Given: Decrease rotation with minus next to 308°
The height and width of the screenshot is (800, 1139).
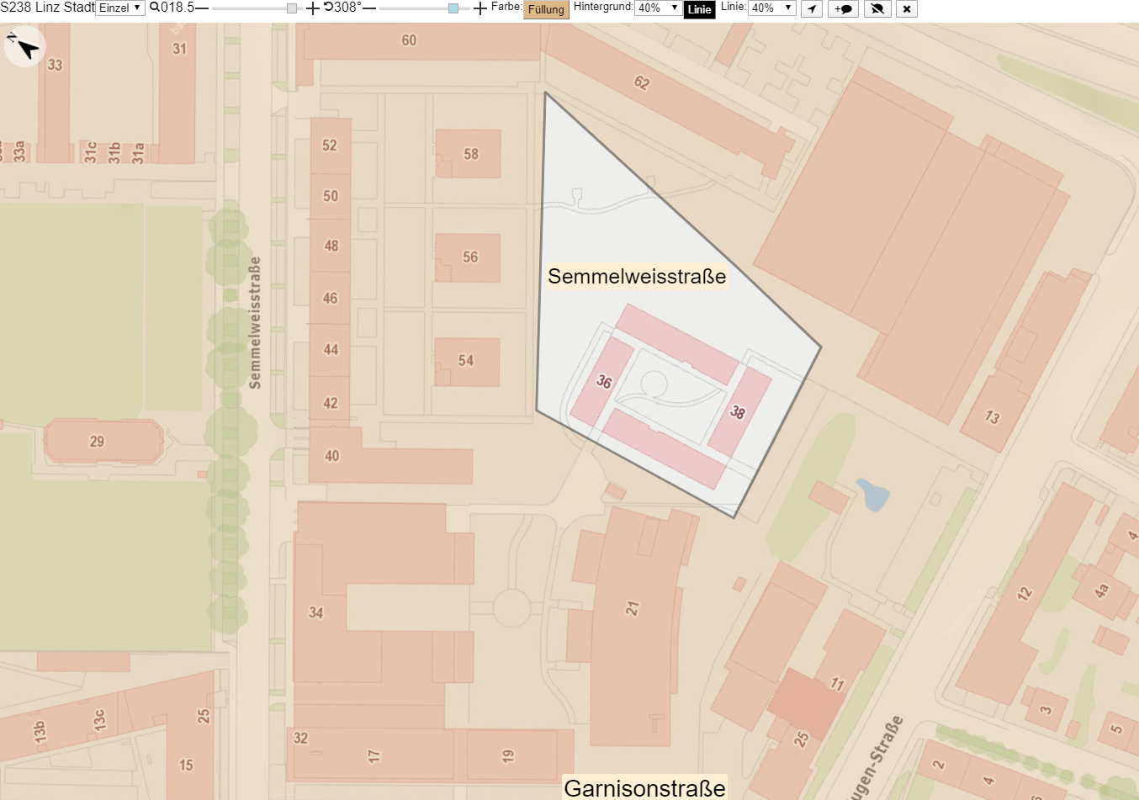Looking at the screenshot, I should click(369, 8).
